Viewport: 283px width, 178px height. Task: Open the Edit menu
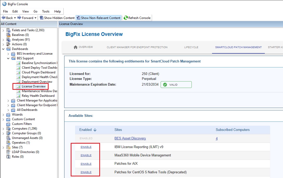click(15, 11)
